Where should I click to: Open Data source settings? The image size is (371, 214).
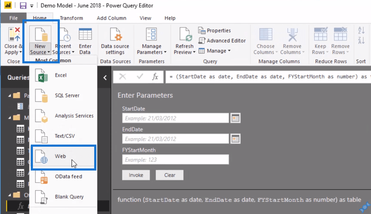pyautogui.click(x=115, y=41)
